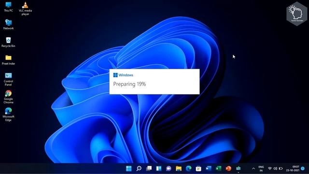This screenshot has height=174, width=309.
Task: Click the "Preparing 19%" text
Action: click(129, 84)
